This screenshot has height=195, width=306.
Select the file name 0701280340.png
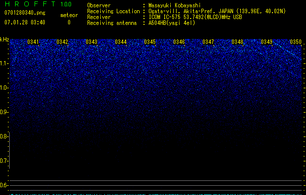[25, 13]
